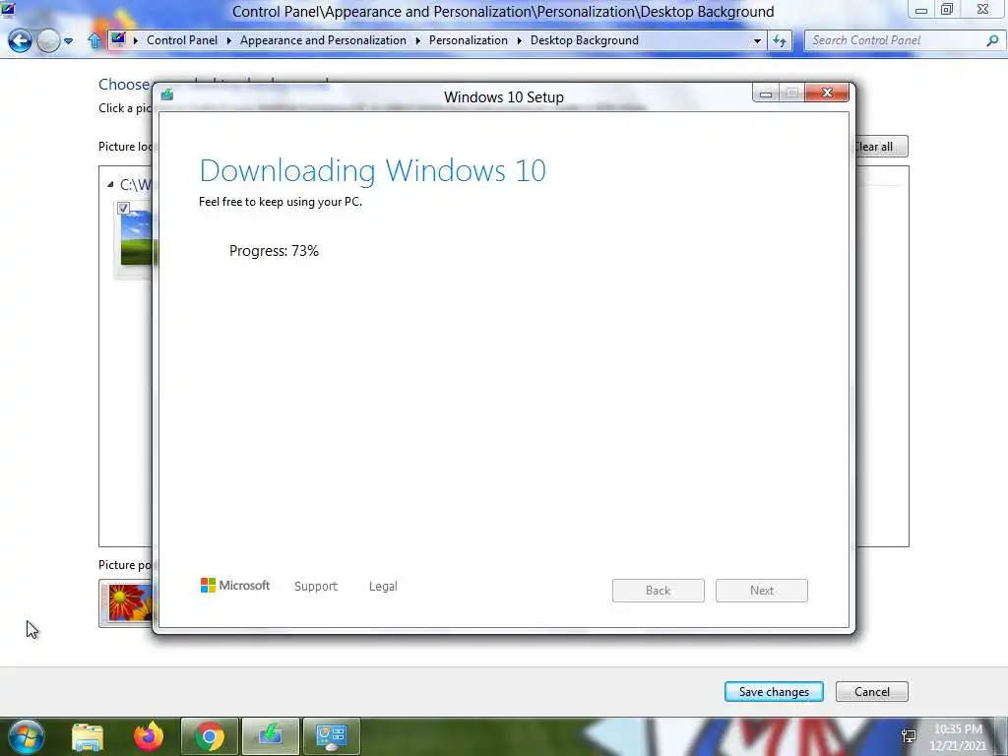Viewport: 1008px width, 756px height.
Task: Click the Back button in setup
Action: tap(659, 591)
